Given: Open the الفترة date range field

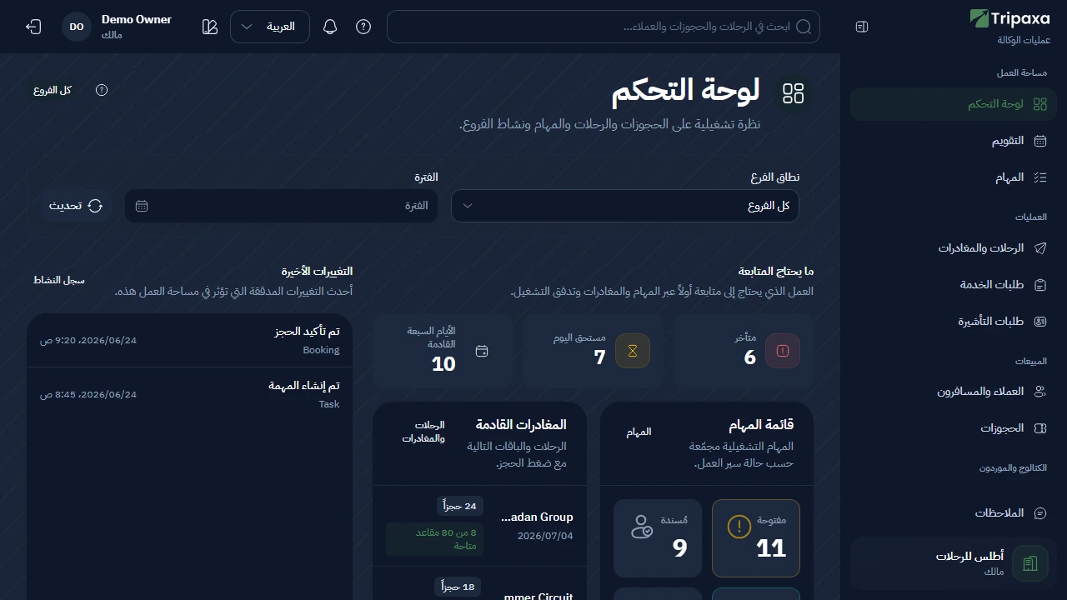Looking at the screenshot, I should [x=282, y=206].
